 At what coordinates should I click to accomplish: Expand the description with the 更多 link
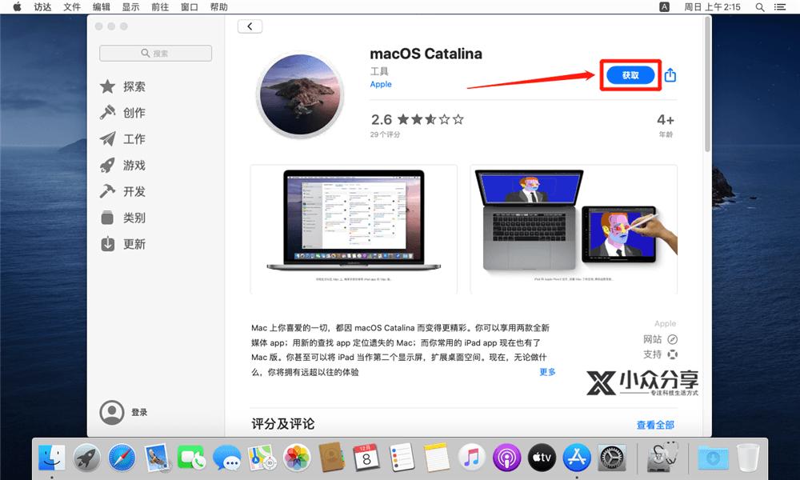coord(547,373)
